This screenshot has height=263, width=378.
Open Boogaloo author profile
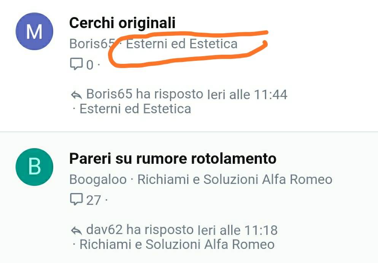pos(98,180)
